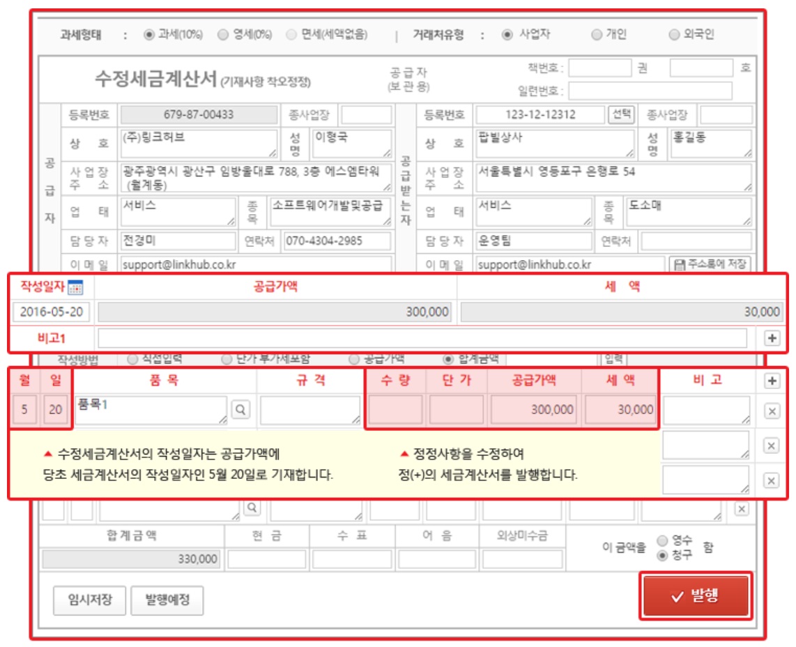This screenshot has height=647, width=796.
Task: Select 과세(10%) tax type
Action: coord(148,35)
